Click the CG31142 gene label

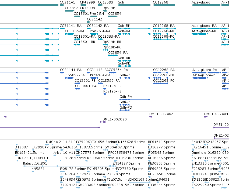pos(94,19)
